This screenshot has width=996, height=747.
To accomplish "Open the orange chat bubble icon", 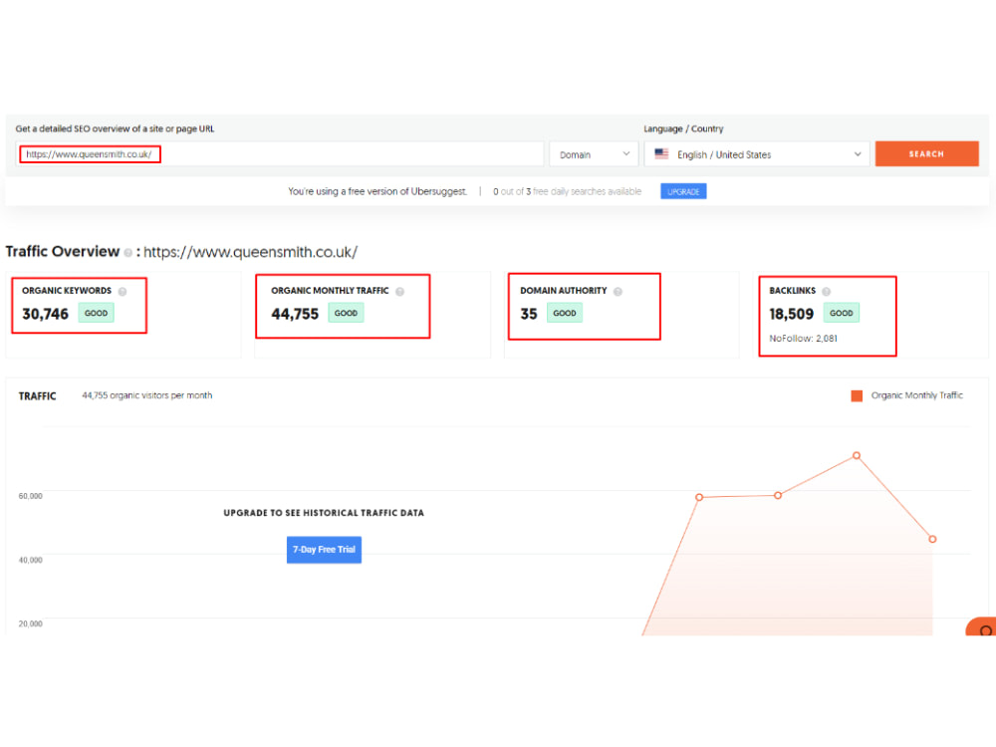I will pos(982,627).
